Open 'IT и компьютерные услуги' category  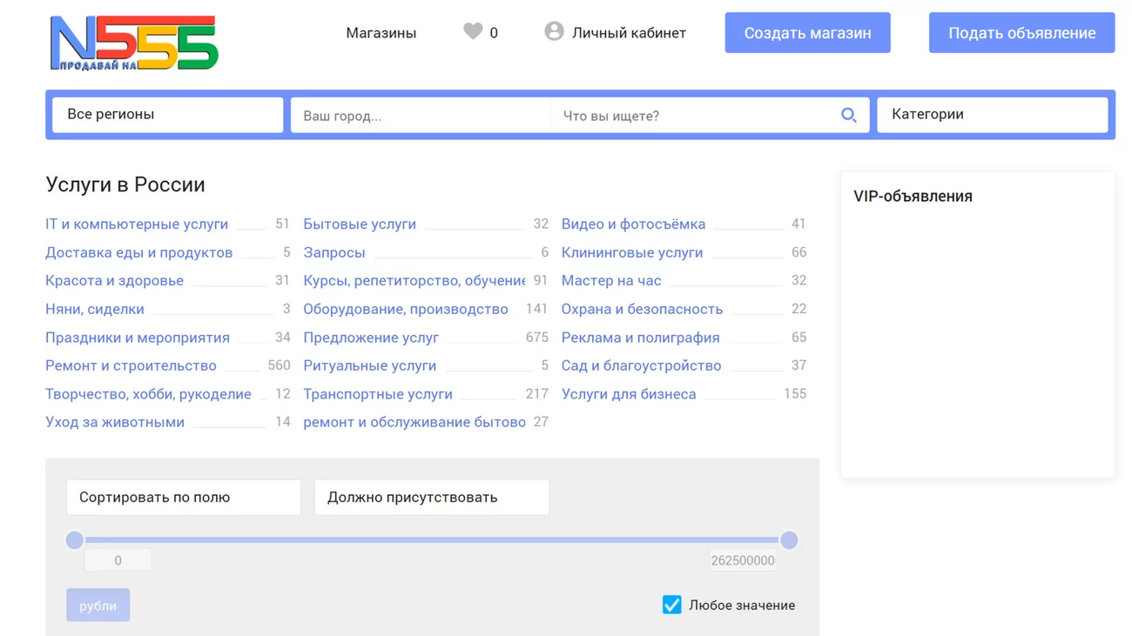point(137,224)
